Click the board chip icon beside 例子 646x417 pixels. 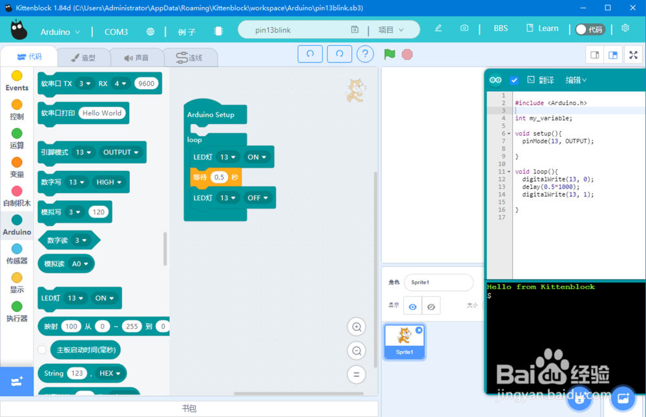[x=218, y=31]
